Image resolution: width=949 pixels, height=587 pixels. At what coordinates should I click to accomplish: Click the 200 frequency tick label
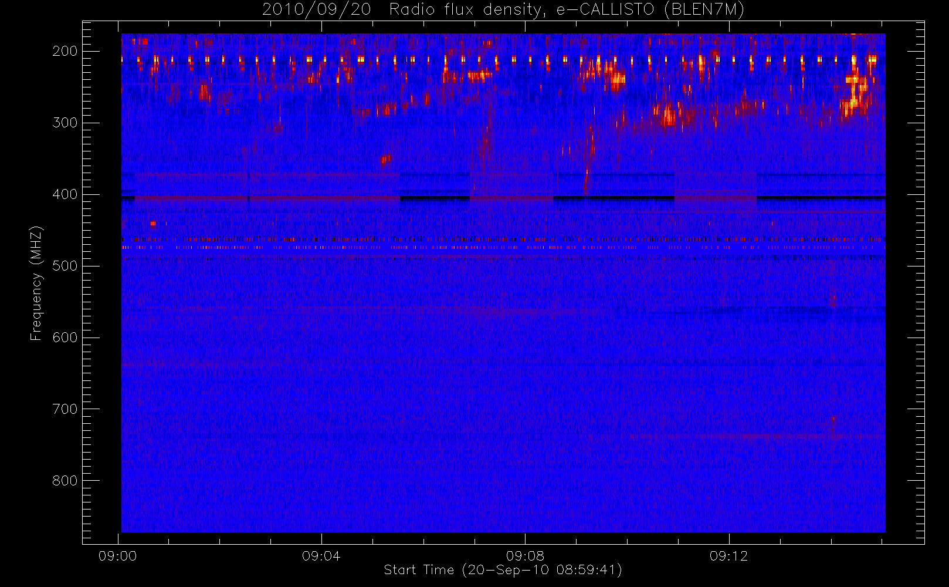click(65, 51)
